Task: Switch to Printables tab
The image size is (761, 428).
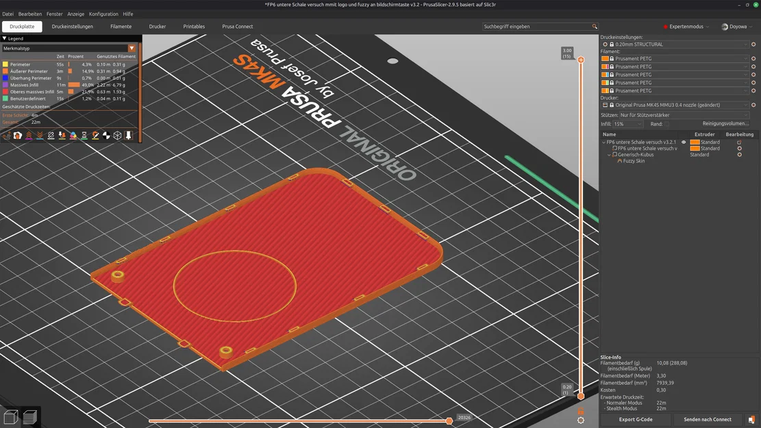Action: pyautogui.click(x=194, y=27)
